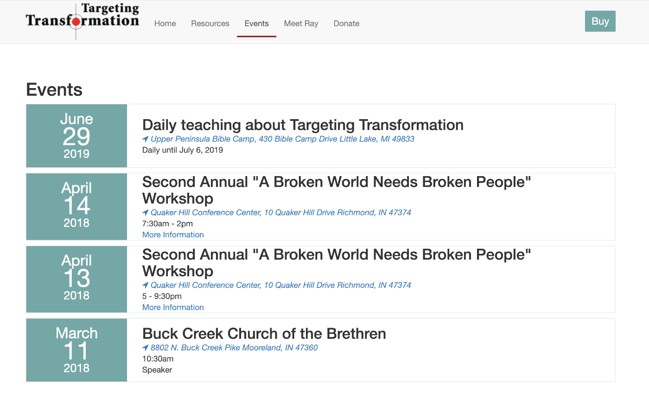Open the Meet Ray page

click(x=301, y=23)
